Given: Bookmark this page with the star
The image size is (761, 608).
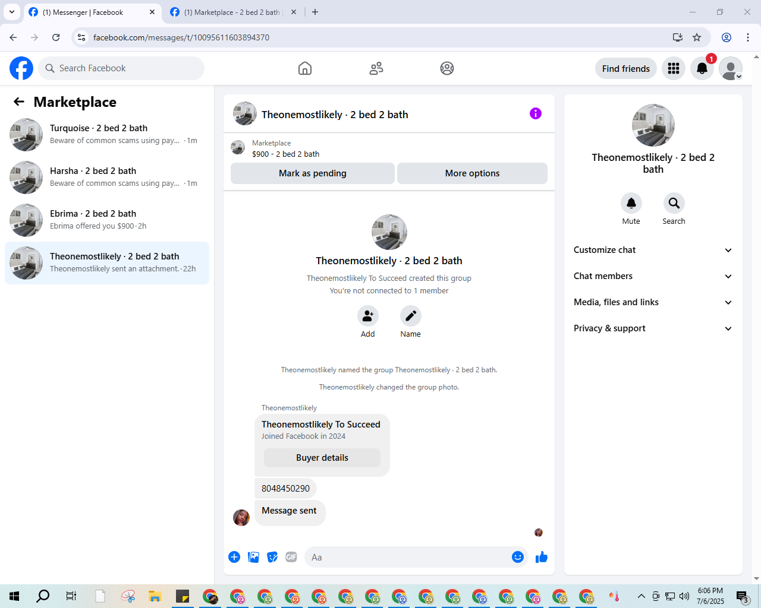Looking at the screenshot, I should tap(697, 37).
